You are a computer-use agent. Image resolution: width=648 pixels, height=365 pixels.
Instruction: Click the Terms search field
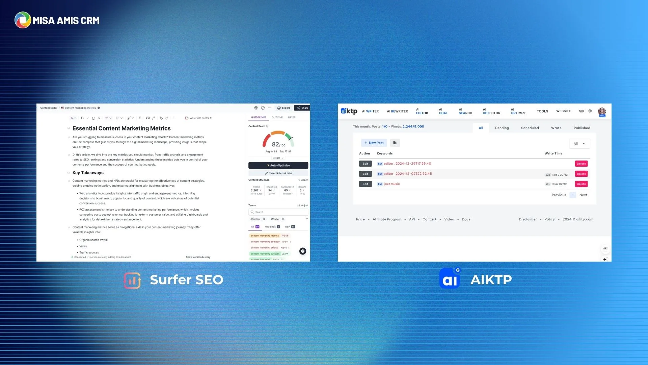pos(278,212)
